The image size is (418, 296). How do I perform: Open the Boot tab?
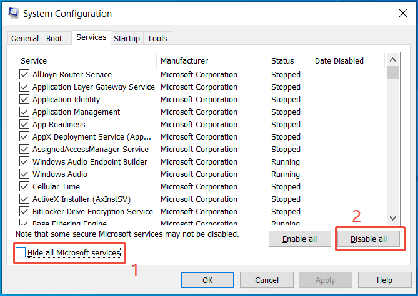(x=54, y=38)
